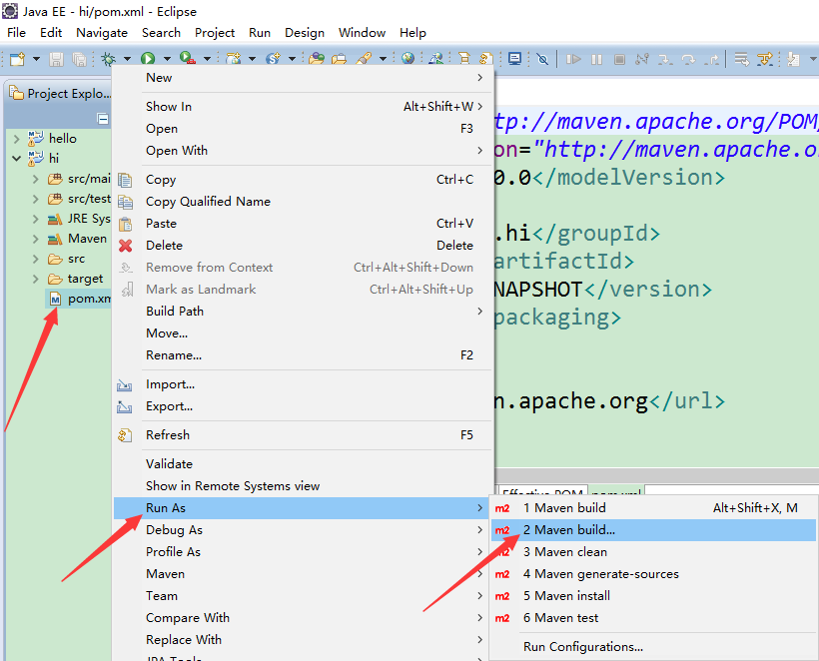Click the web browser globe toolbar icon

(x=408, y=59)
